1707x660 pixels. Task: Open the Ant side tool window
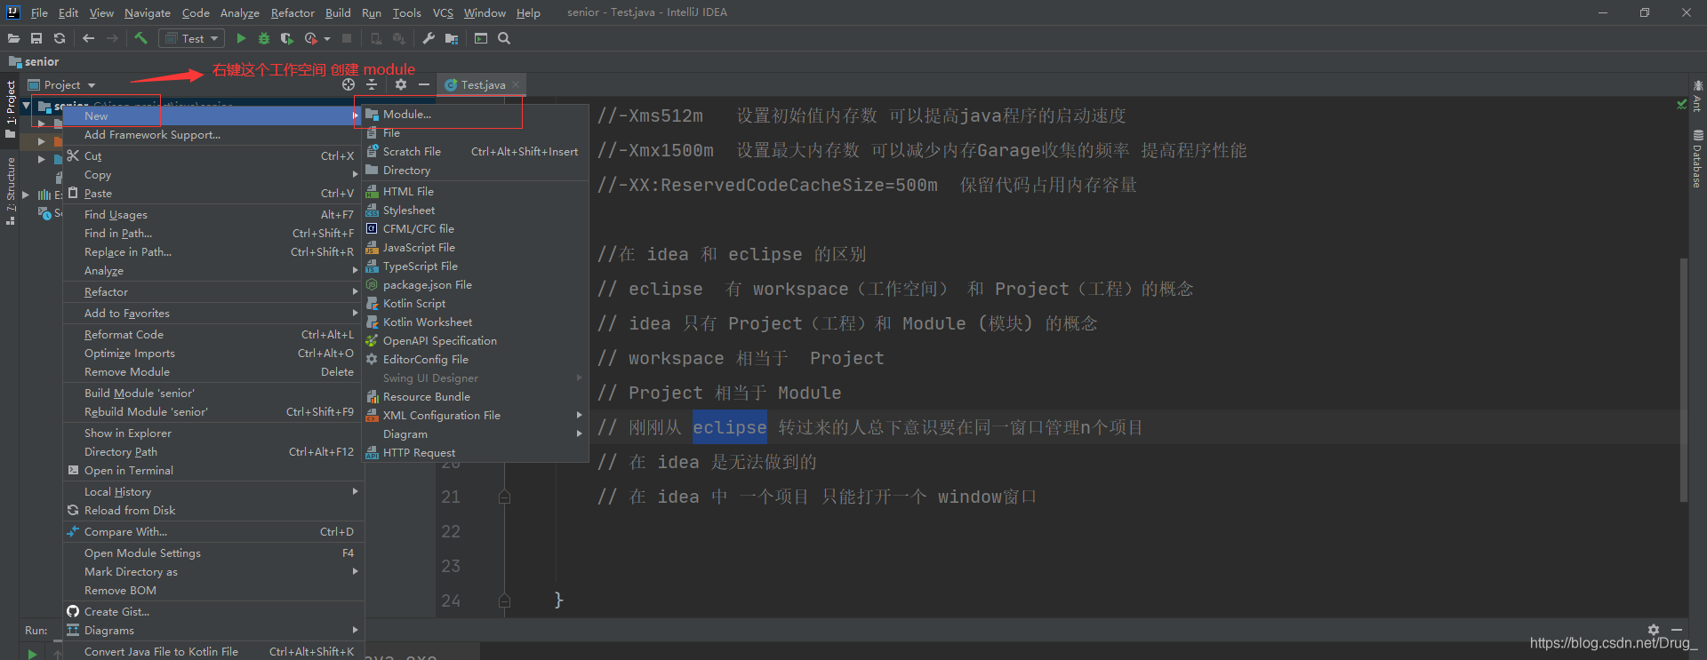pyautogui.click(x=1697, y=96)
